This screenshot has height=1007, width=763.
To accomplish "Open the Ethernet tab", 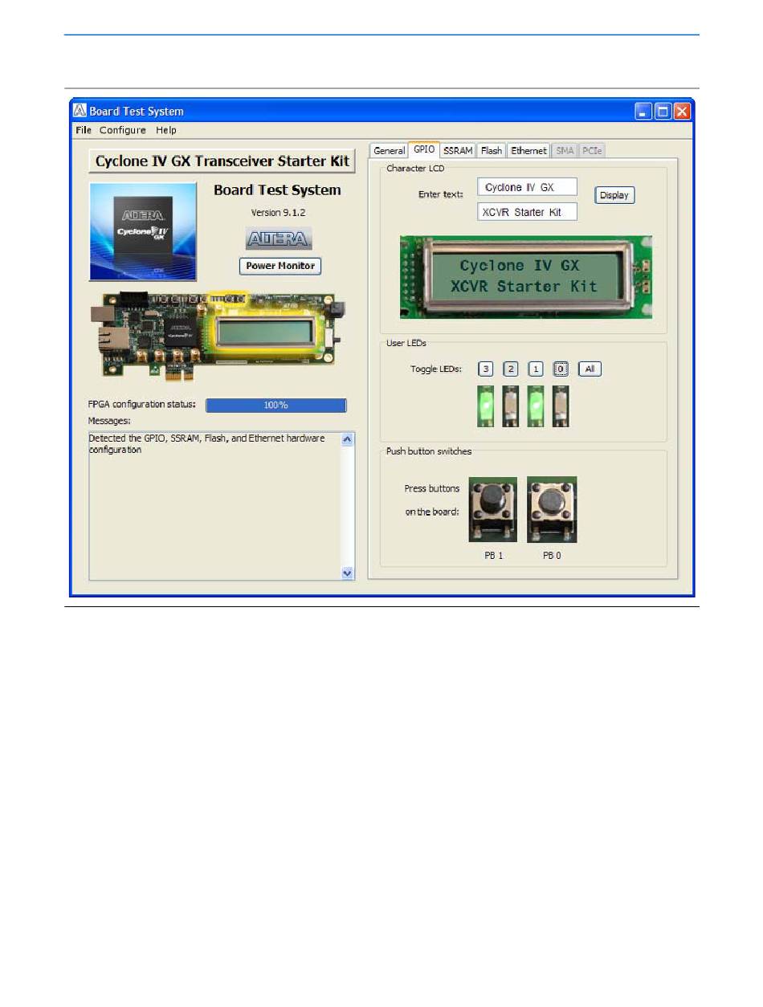I will [x=528, y=150].
